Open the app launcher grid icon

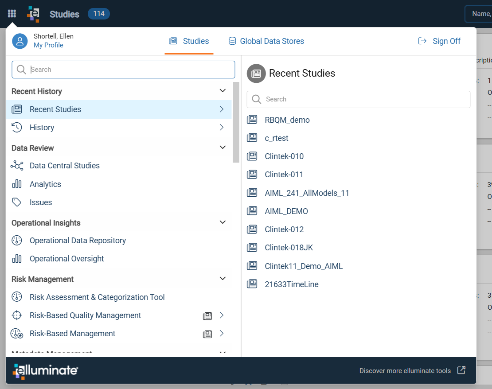pos(12,13)
